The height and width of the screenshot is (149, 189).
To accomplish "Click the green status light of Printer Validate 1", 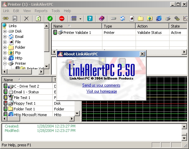I will (x=55, y=33).
